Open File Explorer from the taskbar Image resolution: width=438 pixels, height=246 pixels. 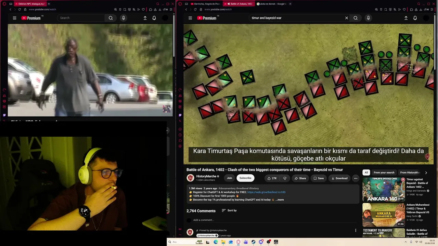click(223, 242)
